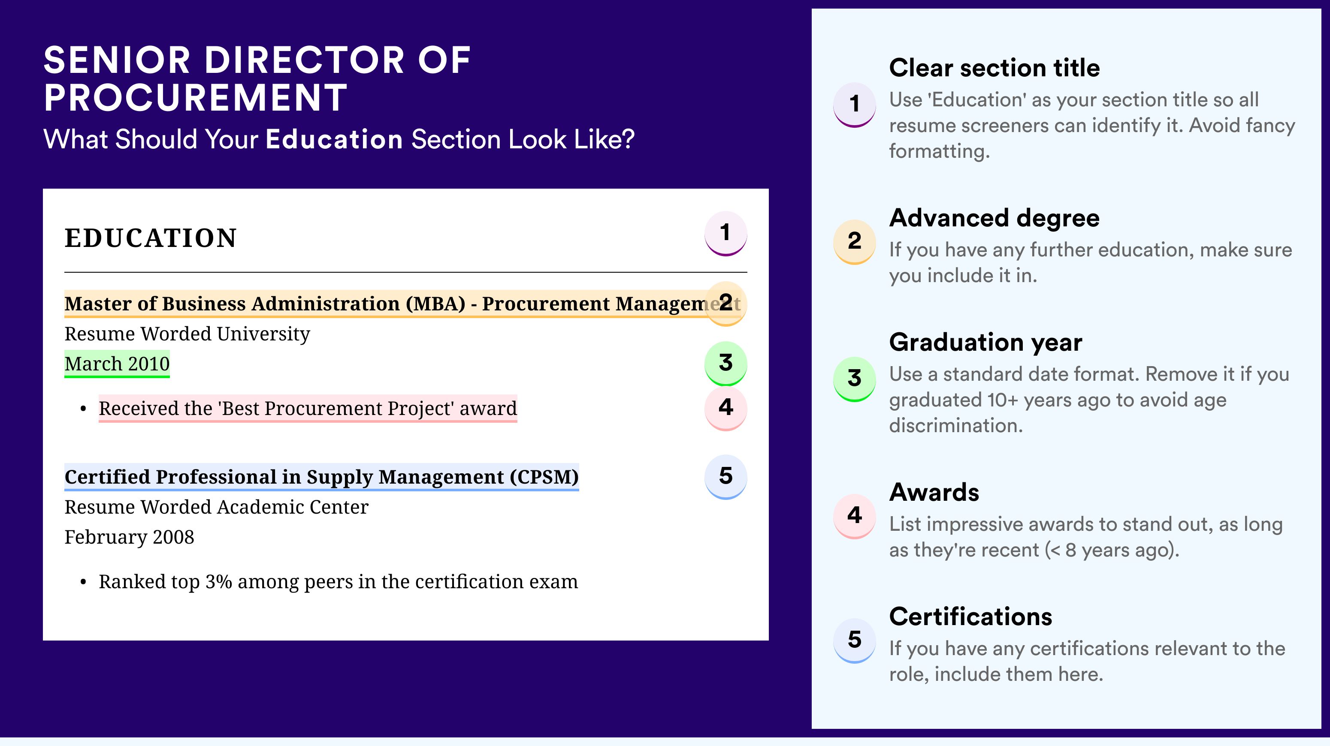Click the Graduation year heading
The image size is (1330, 746).
[985, 342]
